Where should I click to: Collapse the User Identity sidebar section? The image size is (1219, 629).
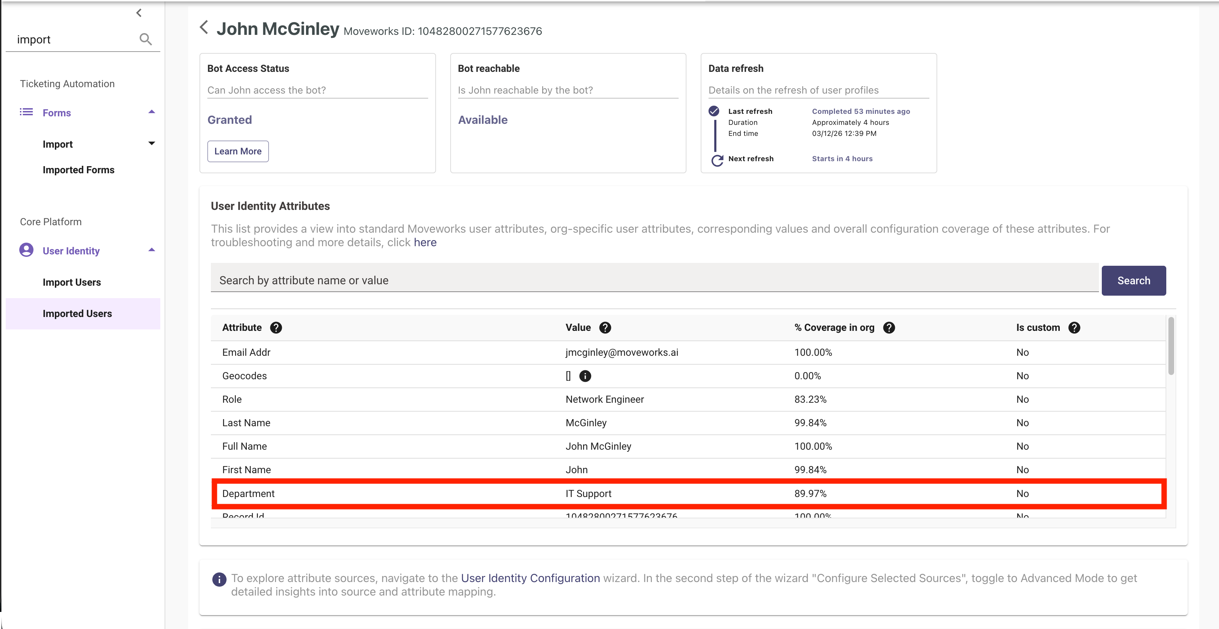151,250
